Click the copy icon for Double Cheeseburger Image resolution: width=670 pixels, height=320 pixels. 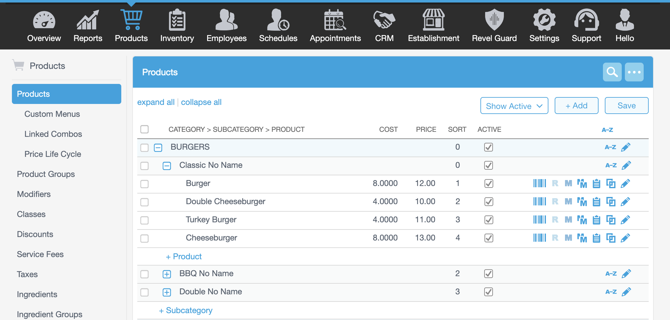(611, 202)
